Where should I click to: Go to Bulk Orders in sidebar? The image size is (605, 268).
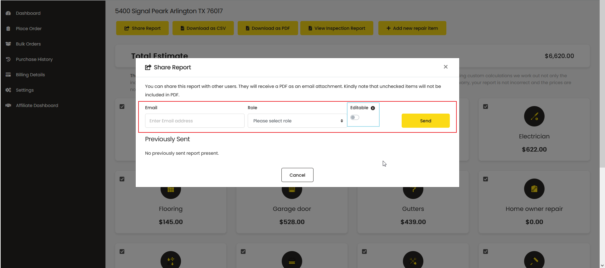[x=28, y=44]
